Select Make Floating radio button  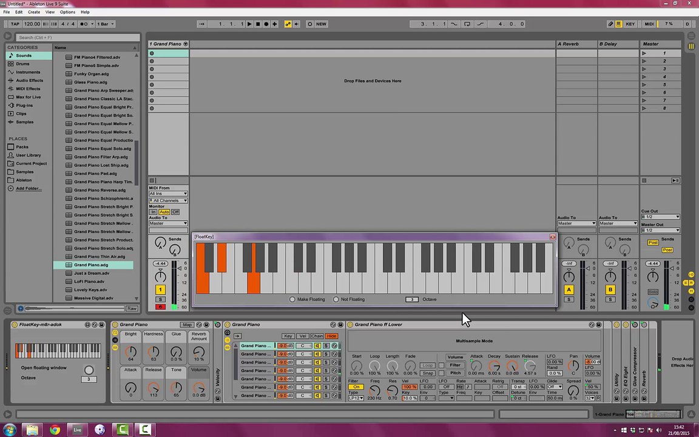click(x=292, y=300)
